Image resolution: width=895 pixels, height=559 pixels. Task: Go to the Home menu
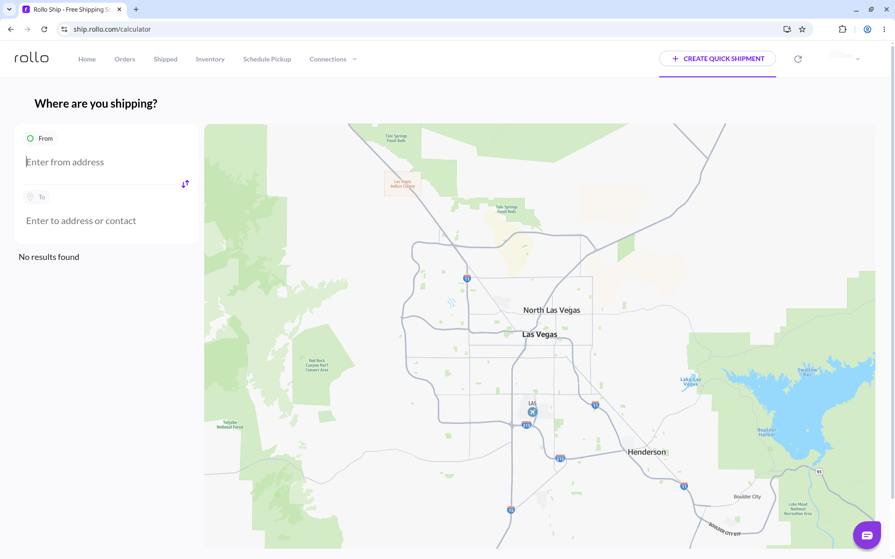(x=87, y=59)
